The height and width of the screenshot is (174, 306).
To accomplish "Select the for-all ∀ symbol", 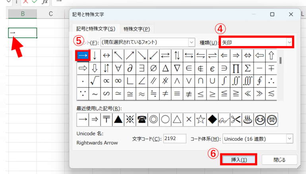I will 118,68.
